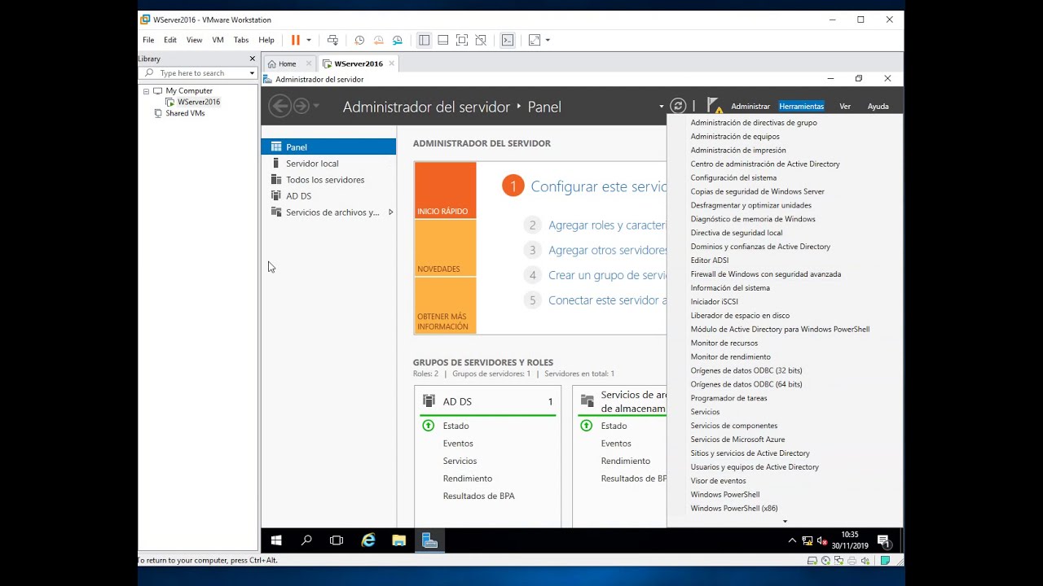The height and width of the screenshot is (586, 1043).
Task: Take a snapshot of the virtual machine
Action: (359, 40)
